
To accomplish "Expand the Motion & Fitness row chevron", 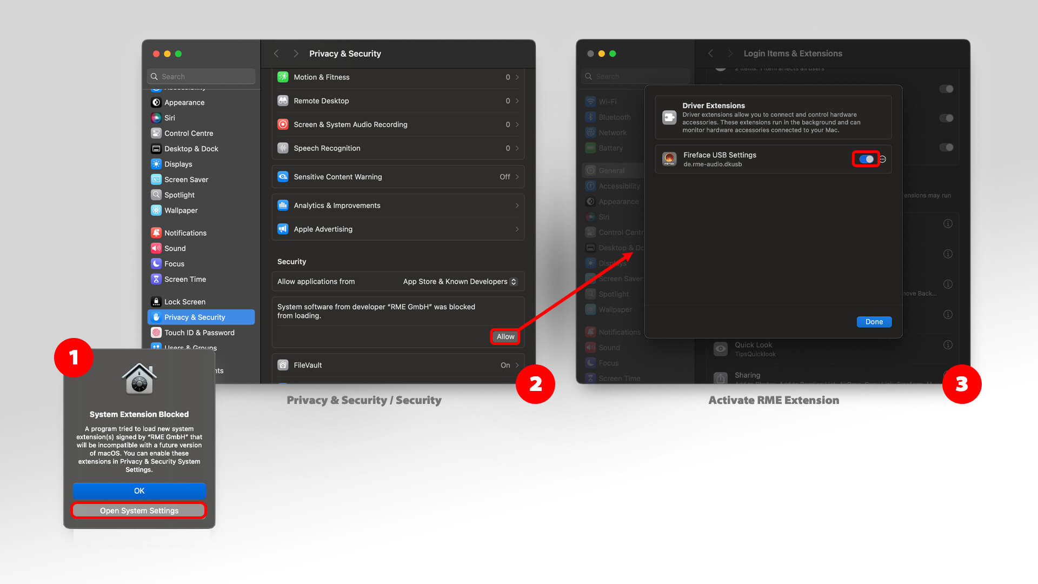I will pyautogui.click(x=517, y=77).
